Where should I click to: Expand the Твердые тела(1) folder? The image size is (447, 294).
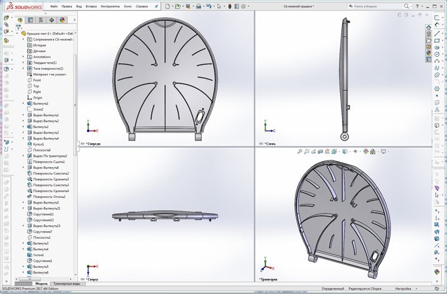pos(23,63)
